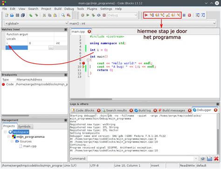Click the Build and run icon
221x169 pixels.
93,15
